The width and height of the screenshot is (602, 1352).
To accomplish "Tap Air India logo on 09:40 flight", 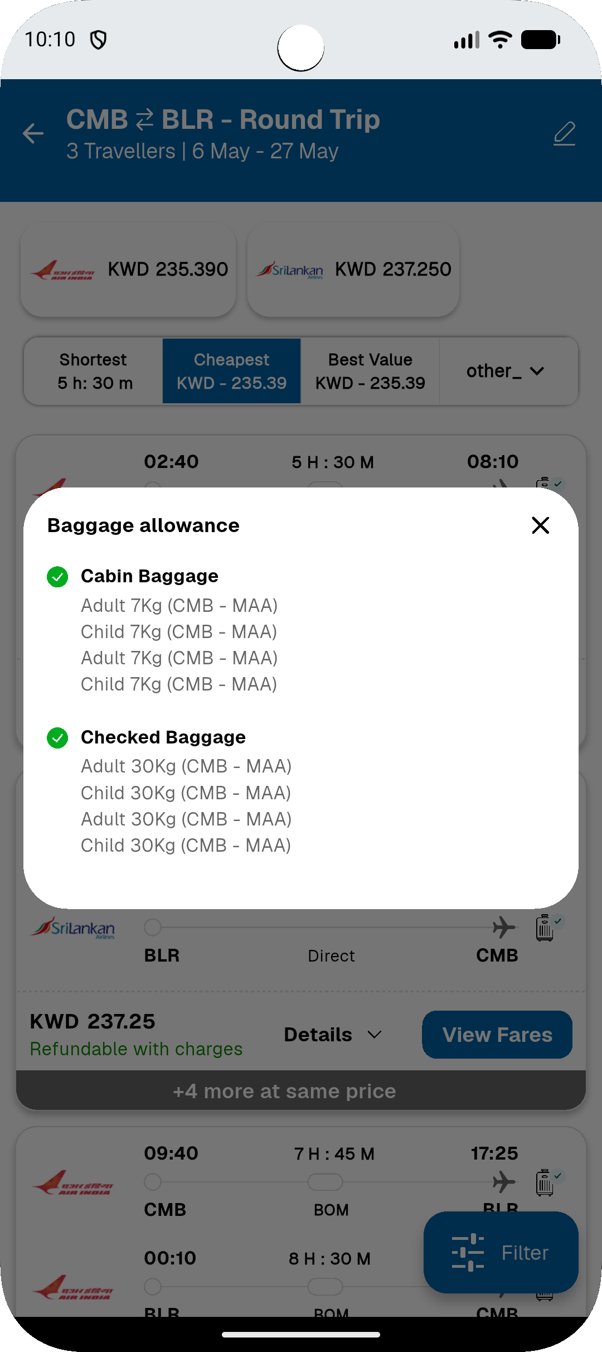I will pos(72,1182).
